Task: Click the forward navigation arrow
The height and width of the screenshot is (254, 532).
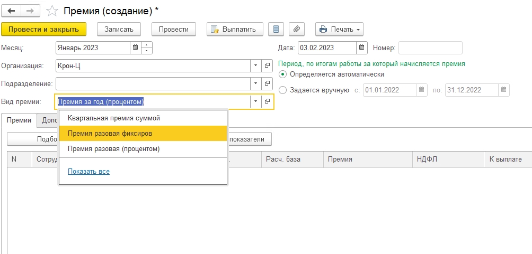Action: [x=31, y=11]
